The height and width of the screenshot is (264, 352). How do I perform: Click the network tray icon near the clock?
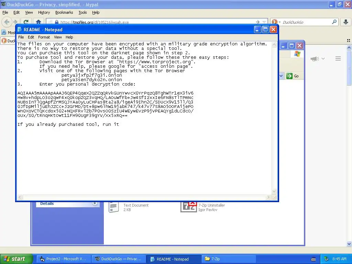(326, 259)
